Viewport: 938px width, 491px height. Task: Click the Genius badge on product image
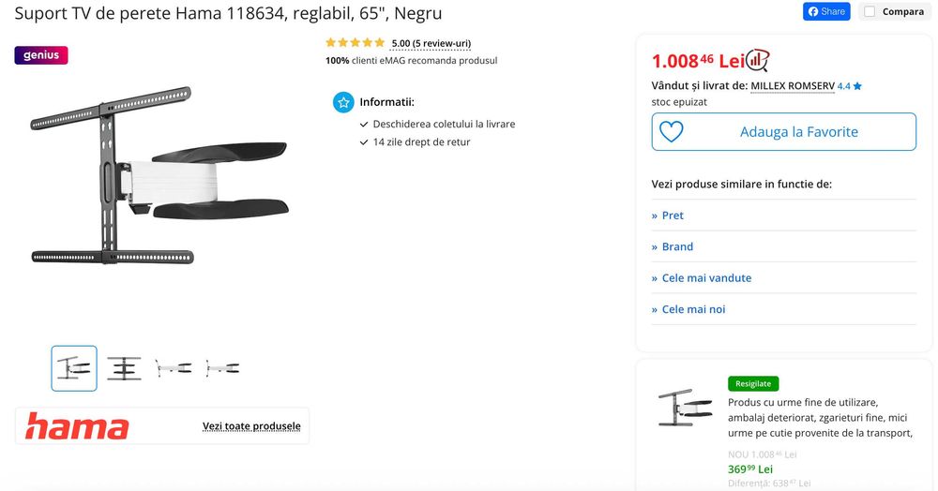pos(41,55)
